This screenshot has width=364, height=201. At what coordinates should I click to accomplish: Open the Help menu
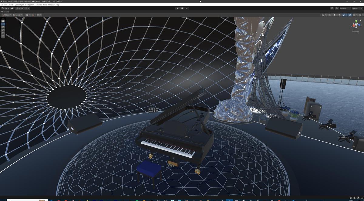click(x=58, y=5)
